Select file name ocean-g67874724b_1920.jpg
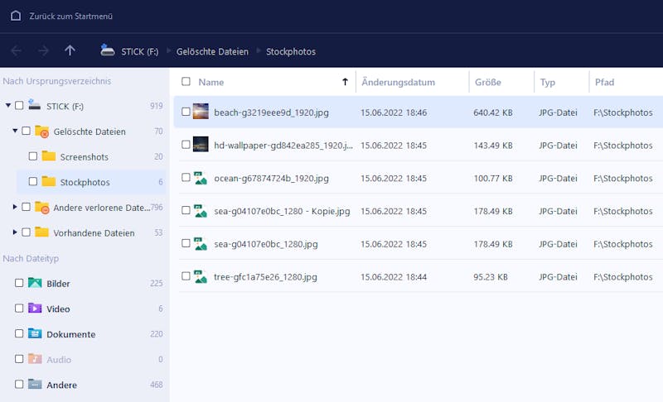 tap(271, 179)
